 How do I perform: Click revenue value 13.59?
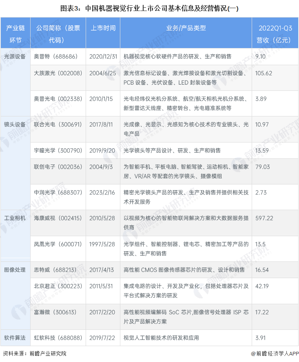[262, 151]
